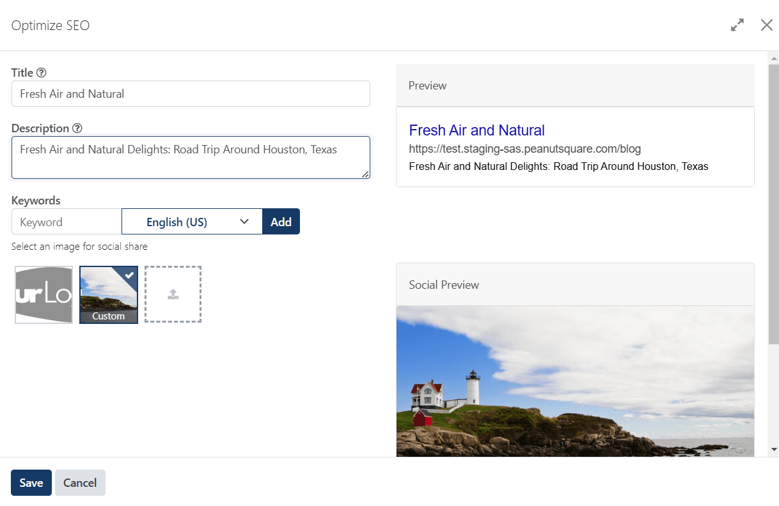The width and height of the screenshot is (779, 506).
Task: Click the scrollbar down arrow
Action: 774,450
